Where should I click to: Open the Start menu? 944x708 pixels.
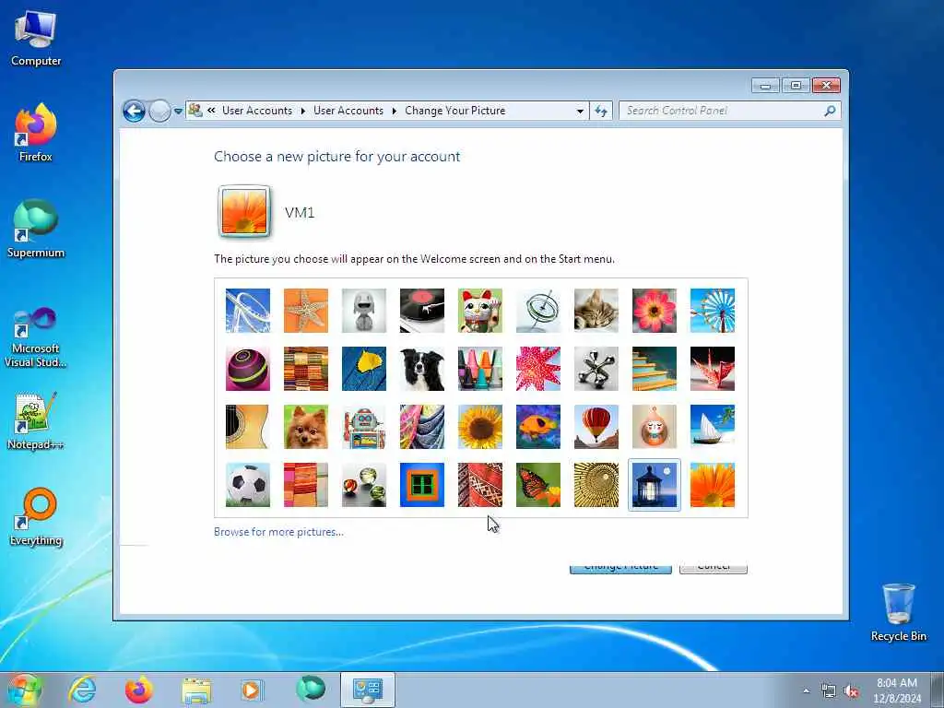tap(23, 690)
